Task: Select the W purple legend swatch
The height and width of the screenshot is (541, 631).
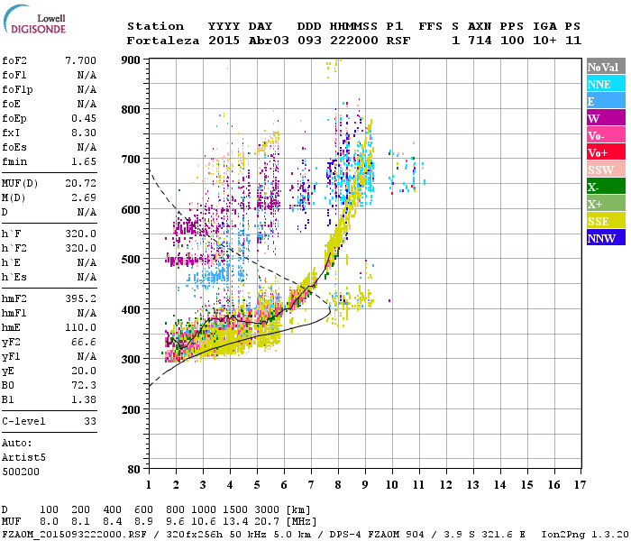Action: pos(606,117)
